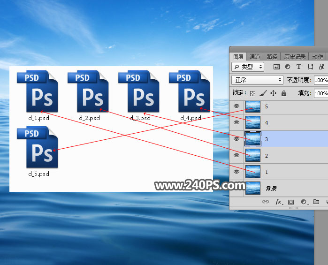Viewport: 328px width, 265px height.
Task: Click the d_4.psd file name
Action: pyautogui.click(x=191, y=118)
